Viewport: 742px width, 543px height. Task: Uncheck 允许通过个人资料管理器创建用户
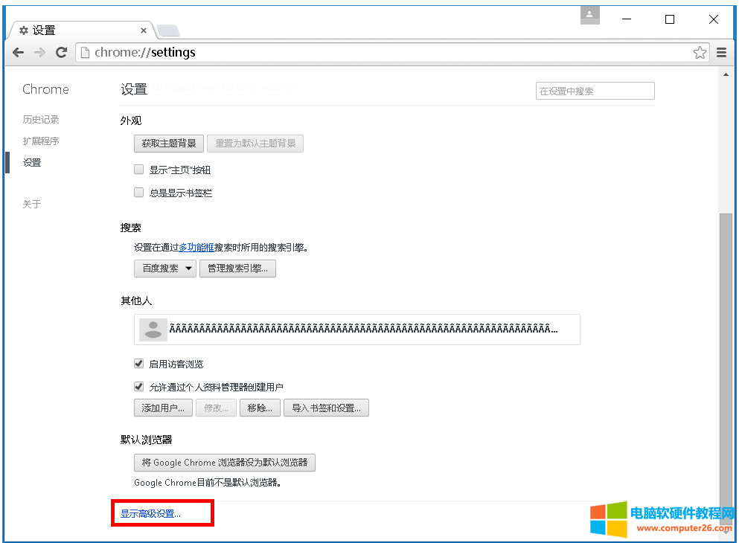[x=138, y=386]
